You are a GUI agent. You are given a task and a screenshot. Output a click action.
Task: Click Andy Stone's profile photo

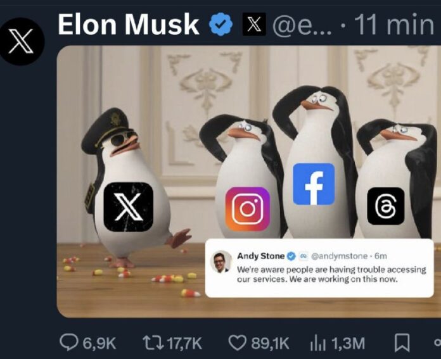[221, 261]
